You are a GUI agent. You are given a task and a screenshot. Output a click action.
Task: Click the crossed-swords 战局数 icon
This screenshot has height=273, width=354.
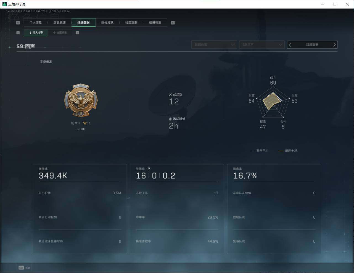[170, 95]
